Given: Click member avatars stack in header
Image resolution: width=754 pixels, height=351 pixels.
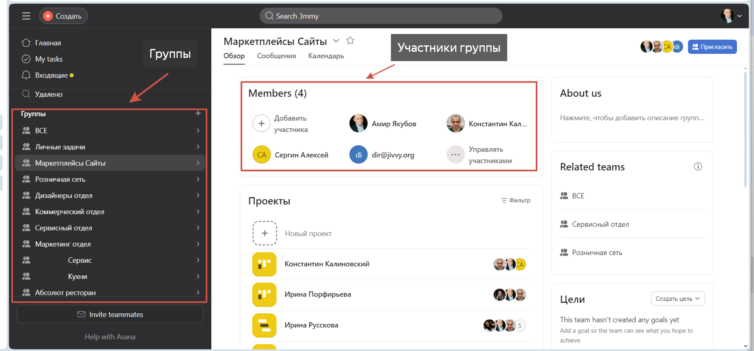Looking at the screenshot, I should point(662,47).
